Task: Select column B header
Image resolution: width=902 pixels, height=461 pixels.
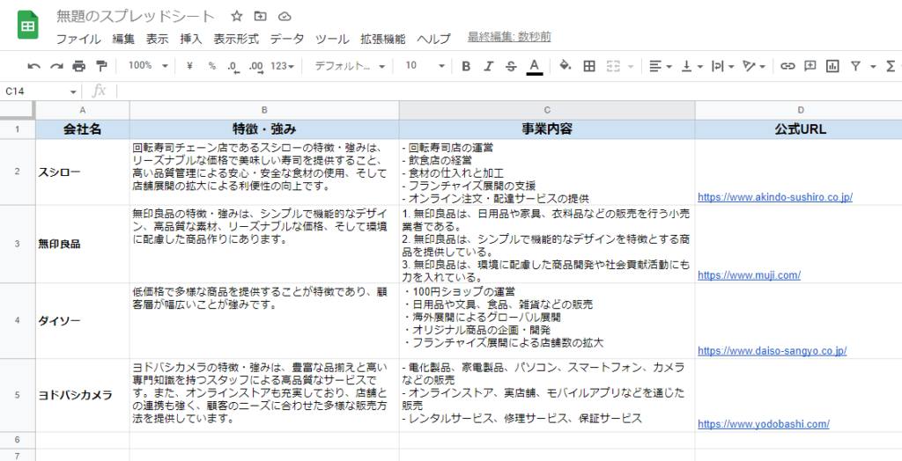Action: (264, 110)
